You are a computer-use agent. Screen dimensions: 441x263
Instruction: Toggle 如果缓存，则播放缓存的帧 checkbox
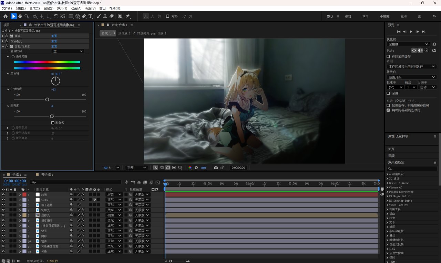(388, 105)
